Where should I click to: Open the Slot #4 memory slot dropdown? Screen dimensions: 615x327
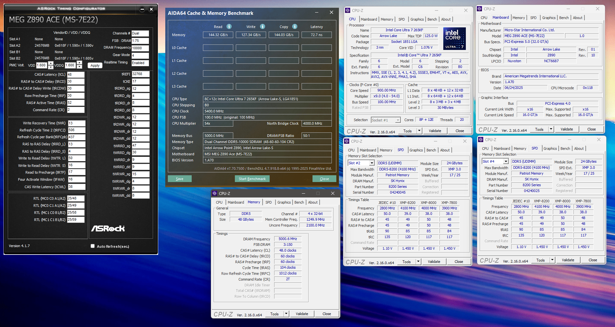click(x=506, y=161)
